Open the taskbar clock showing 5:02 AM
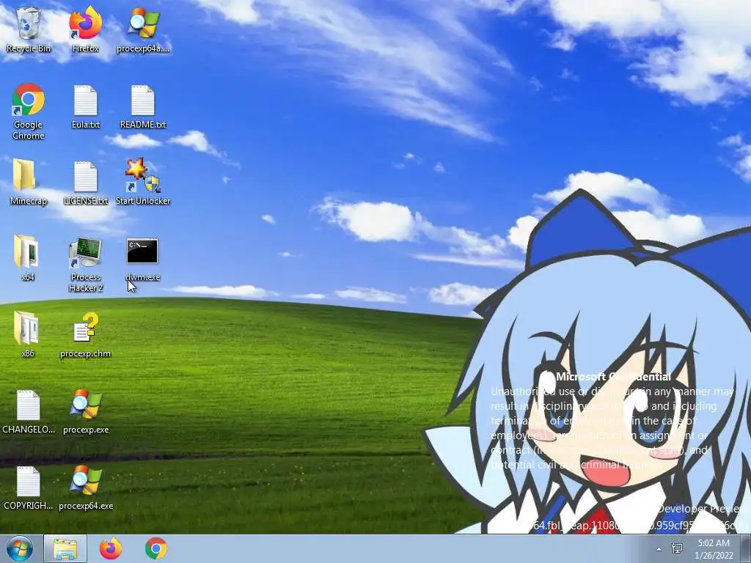Image resolution: width=751 pixels, height=563 pixels. 714,549
